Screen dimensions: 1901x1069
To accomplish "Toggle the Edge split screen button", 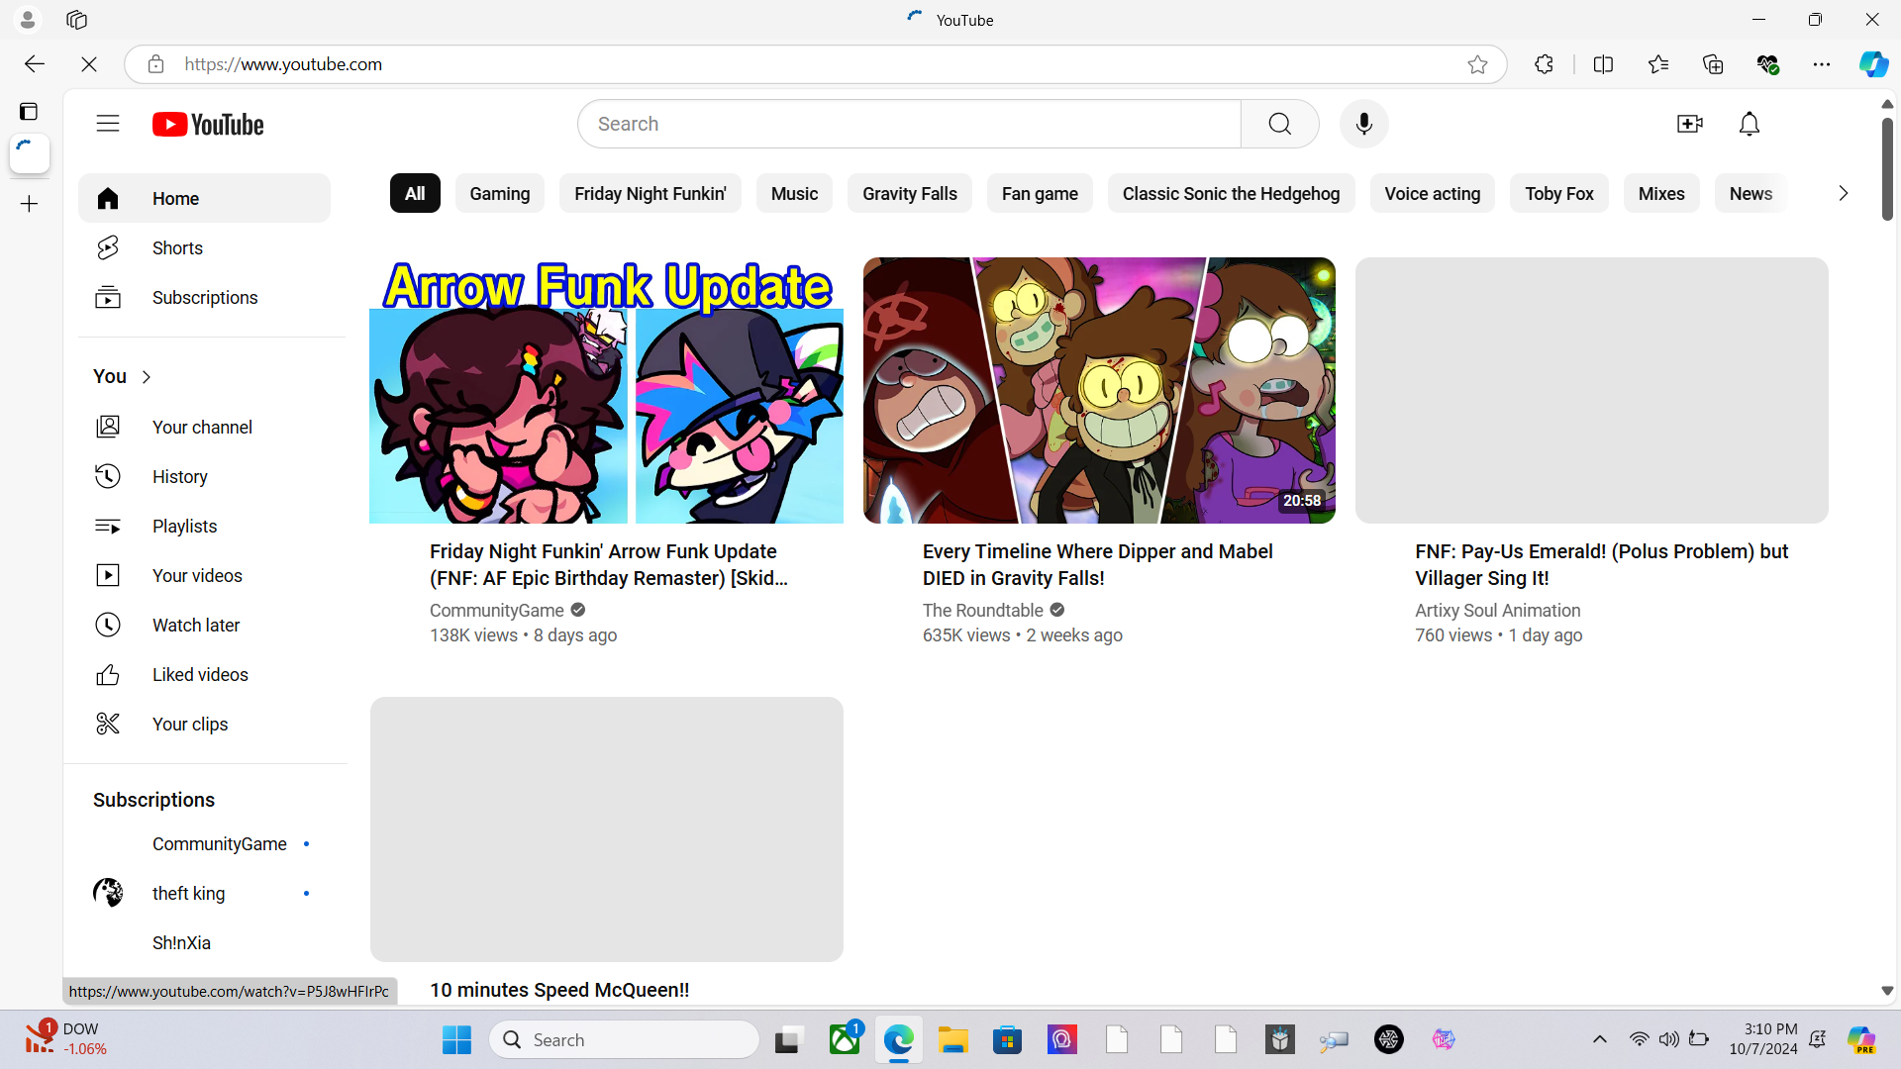I will [x=1603, y=64].
